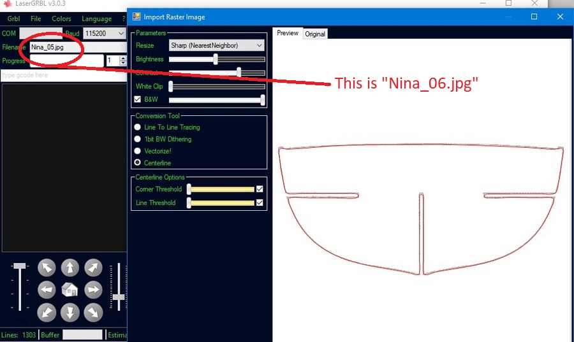Increase the repeat count stepper
The height and width of the screenshot is (342, 574).
pyautogui.click(x=123, y=58)
